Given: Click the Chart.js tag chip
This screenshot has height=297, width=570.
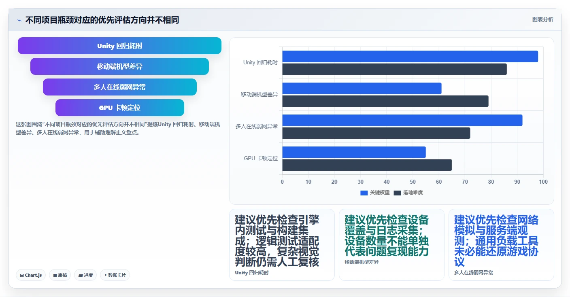Looking at the screenshot, I should coord(31,275).
